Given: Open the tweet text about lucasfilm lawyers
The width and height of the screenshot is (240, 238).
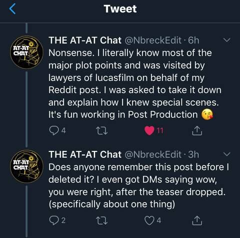Looking at the screenshot, I should 135,84.
